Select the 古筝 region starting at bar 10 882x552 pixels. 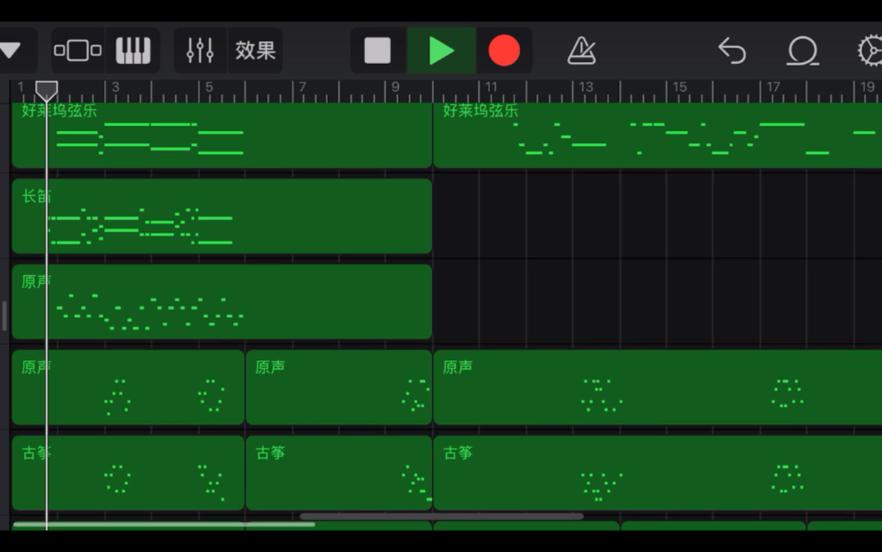click(658, 473)
